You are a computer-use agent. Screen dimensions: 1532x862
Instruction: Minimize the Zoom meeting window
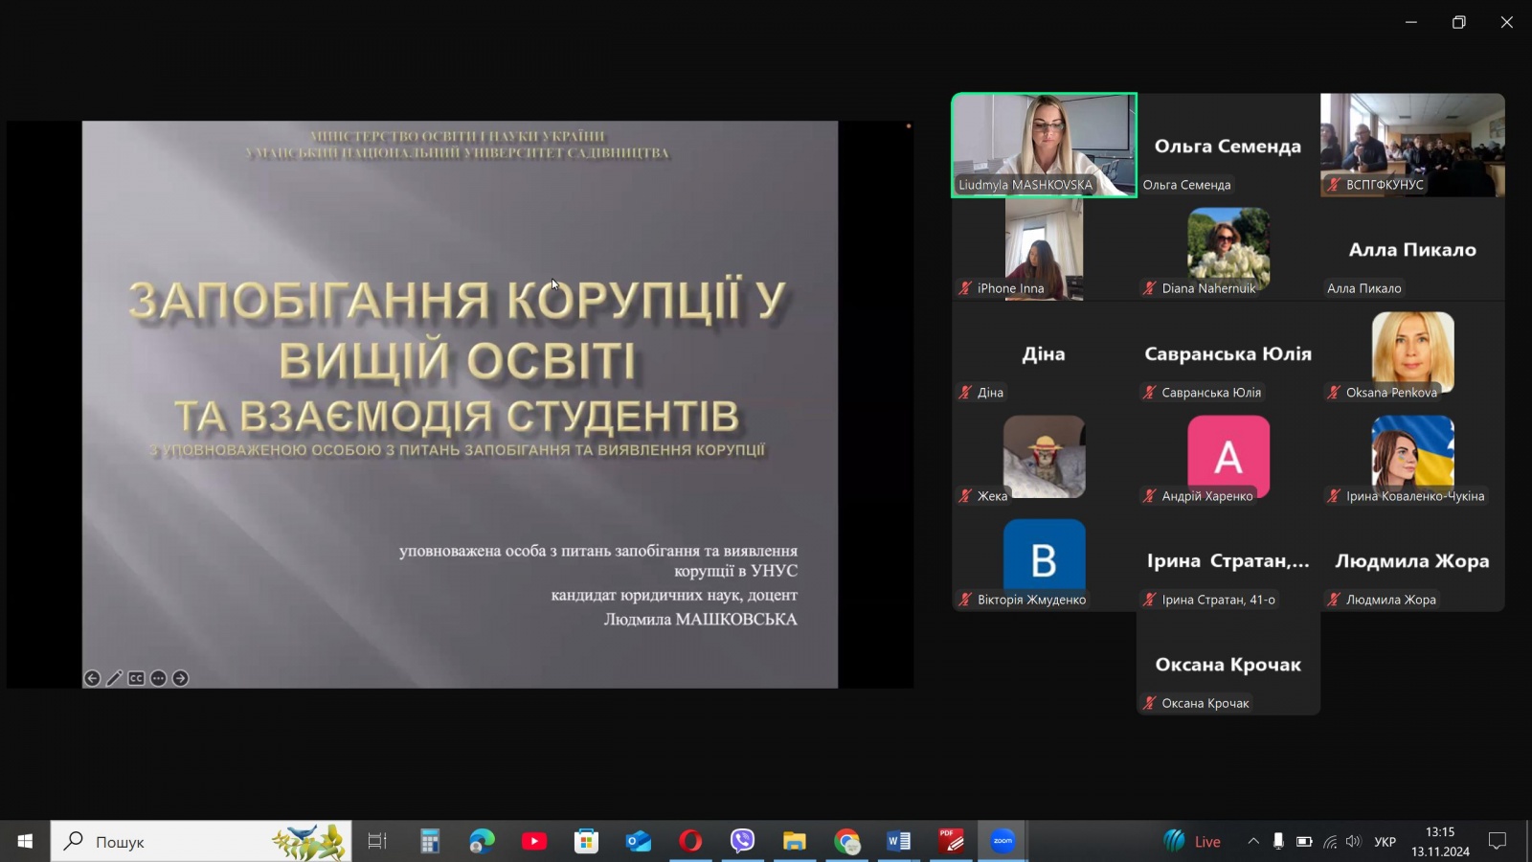[1410, 22]
